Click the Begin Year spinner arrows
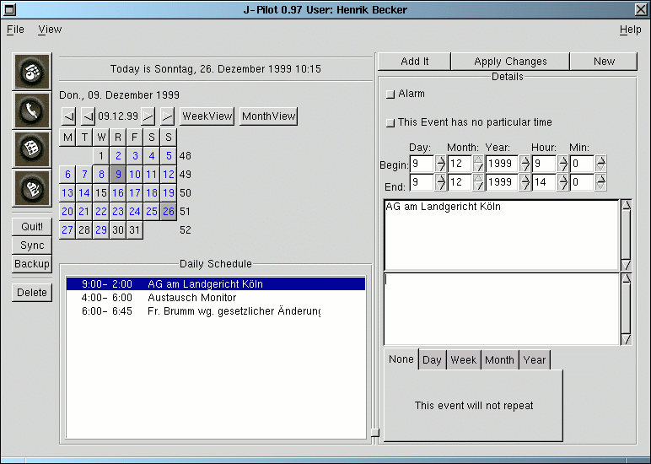 pyautogui.click(x=525, y=164)
